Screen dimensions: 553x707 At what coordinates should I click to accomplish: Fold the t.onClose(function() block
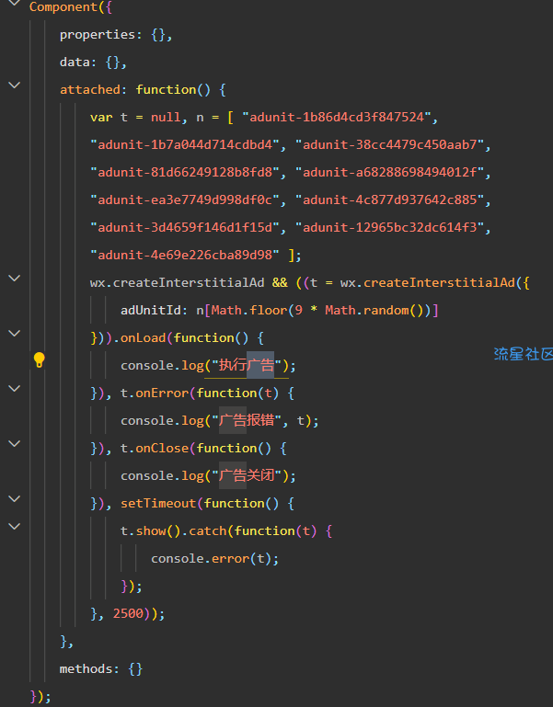[15, 444]
